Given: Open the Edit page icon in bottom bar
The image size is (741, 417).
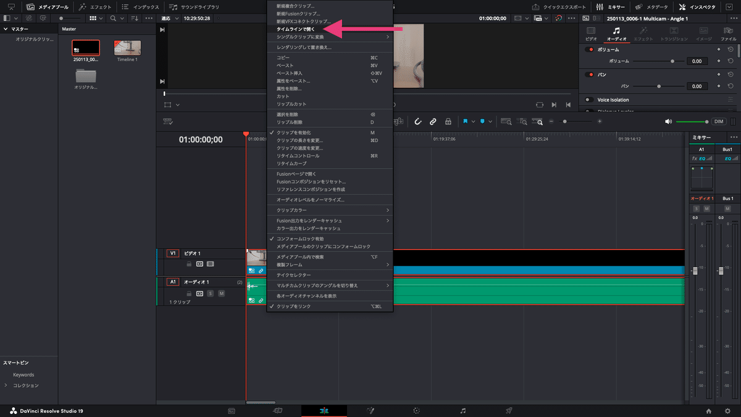Looking at the screenshot, I should click(324, 410).
